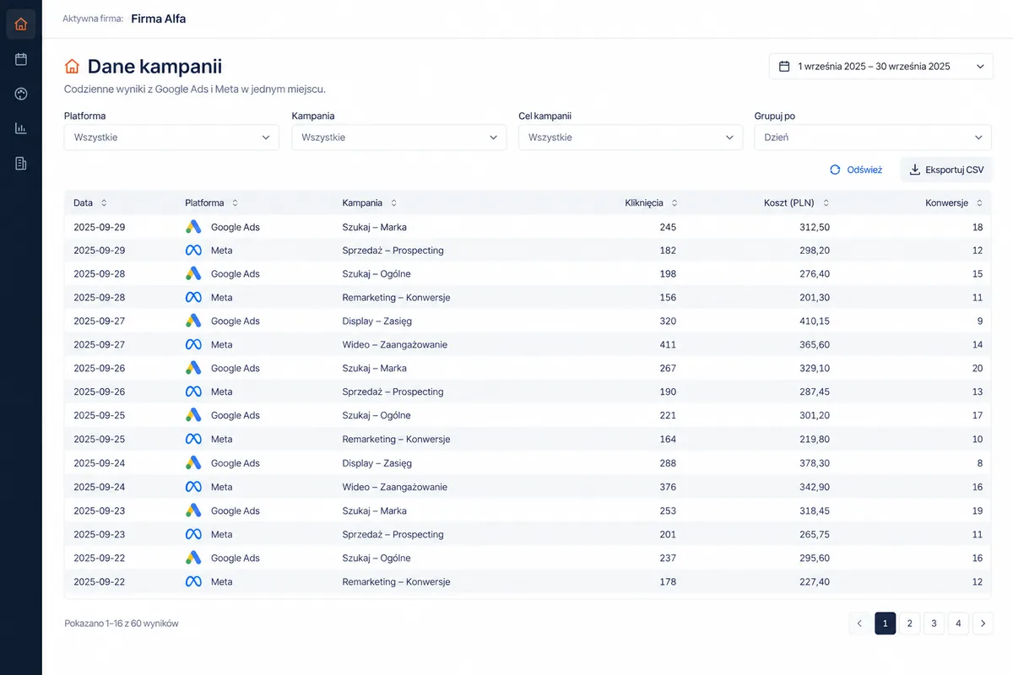Open the Platforma filter dropdown

click(171, 138)
